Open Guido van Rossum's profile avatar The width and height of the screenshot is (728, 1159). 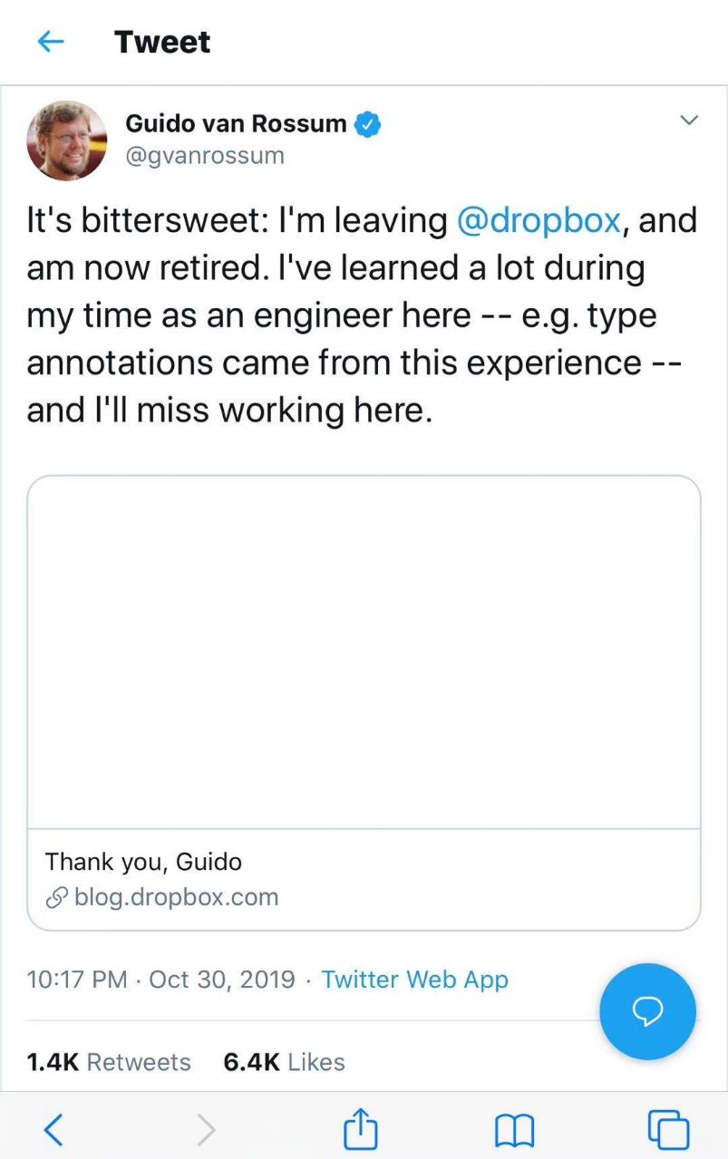(66, 140)
